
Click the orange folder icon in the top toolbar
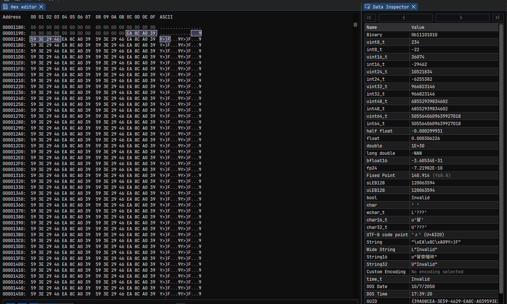click(17, 1)
